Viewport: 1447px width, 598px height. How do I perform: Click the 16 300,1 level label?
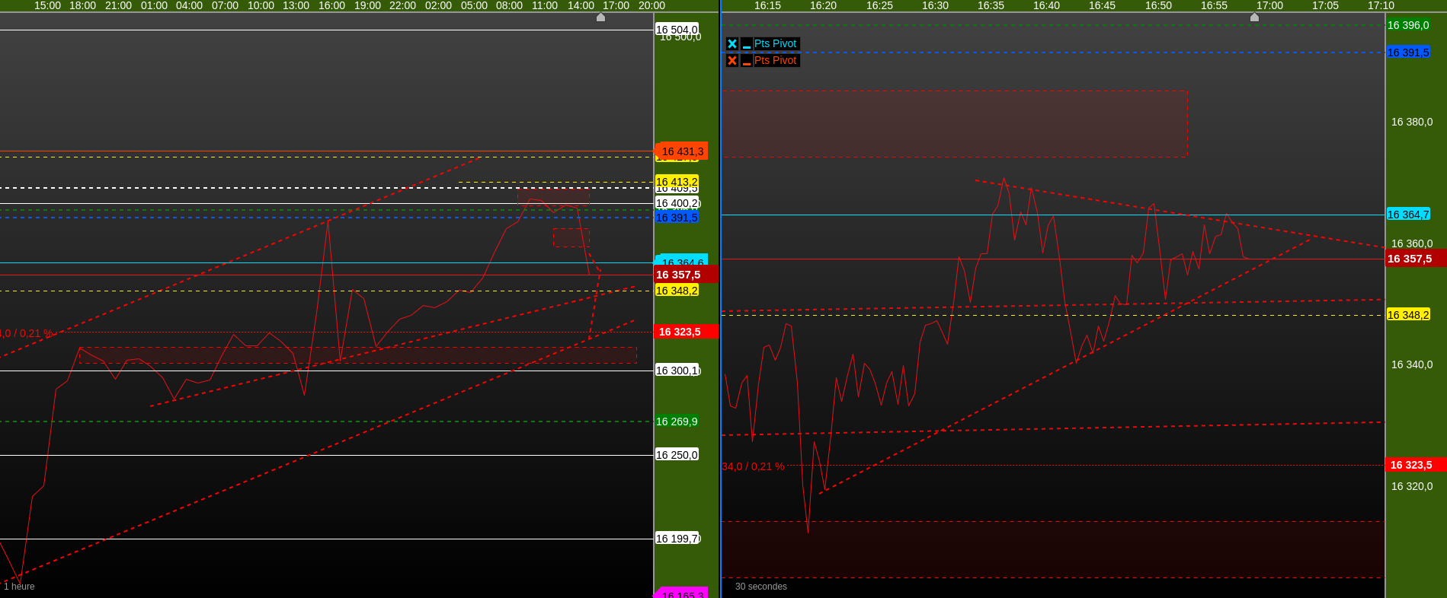coord(677,371)
